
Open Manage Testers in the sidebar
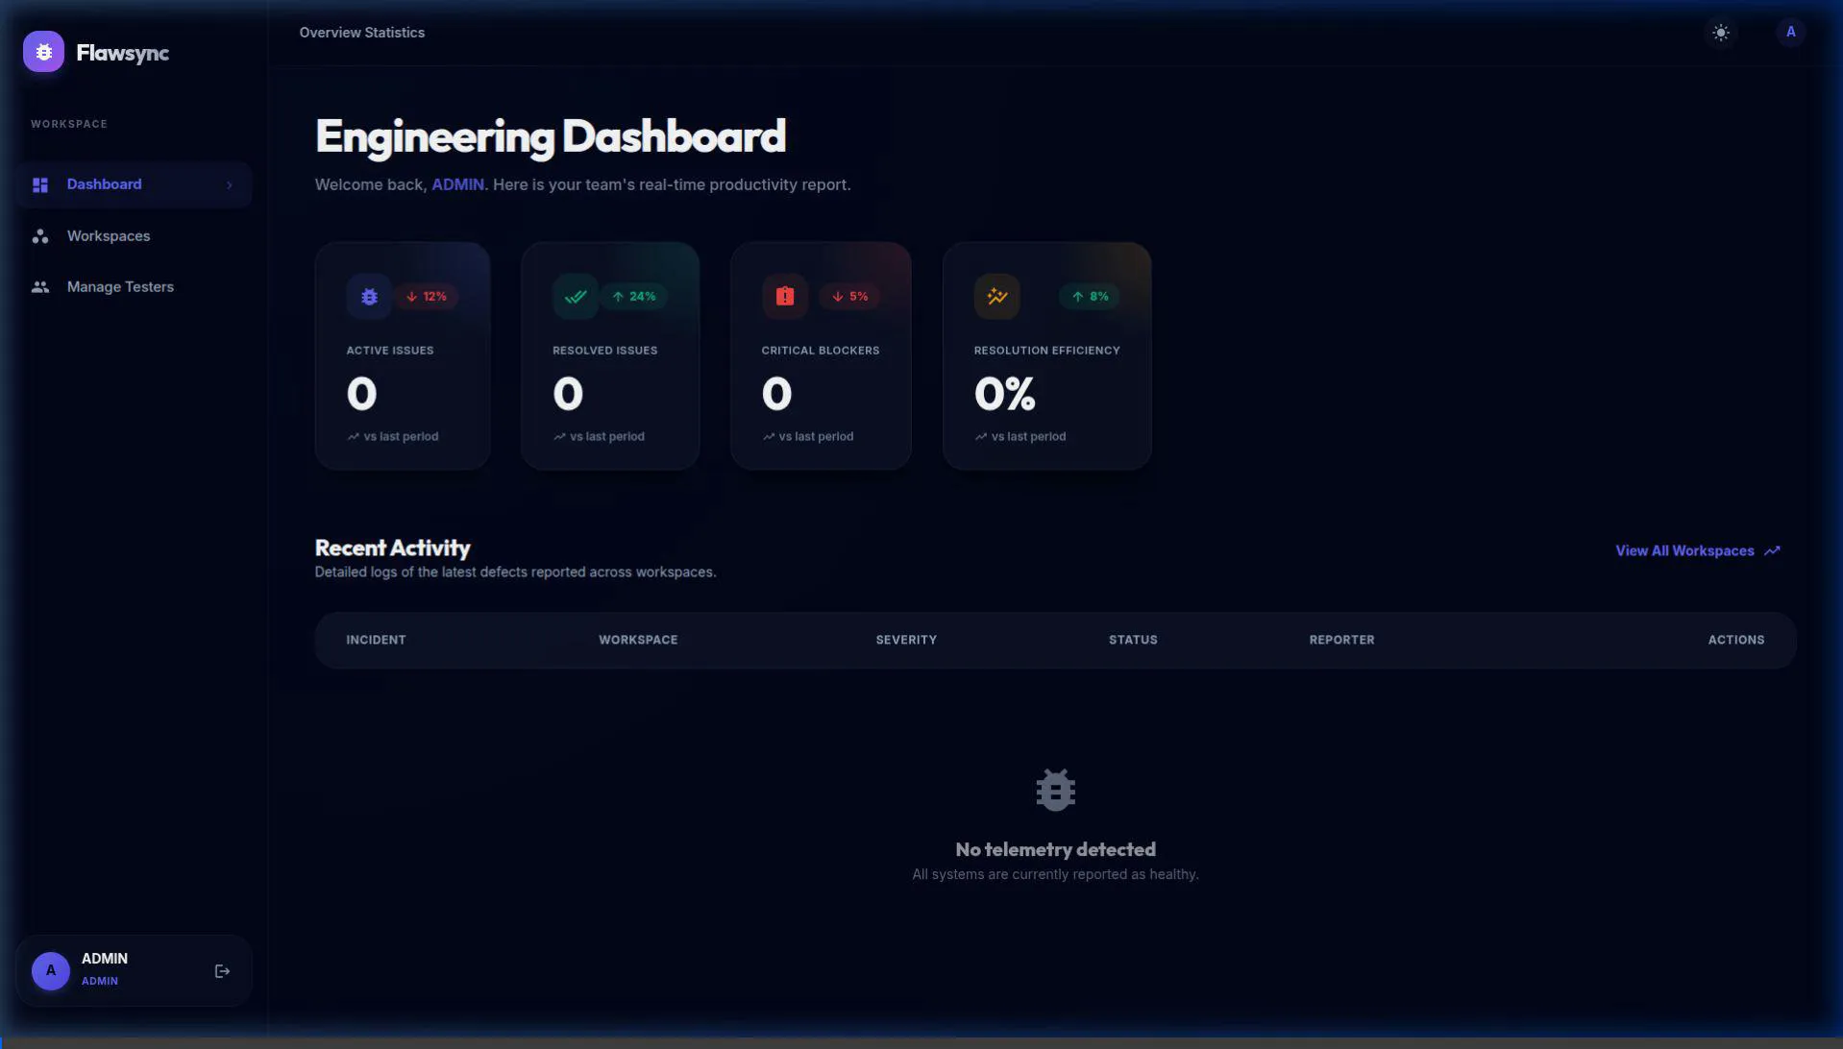[x=120, y=287]
